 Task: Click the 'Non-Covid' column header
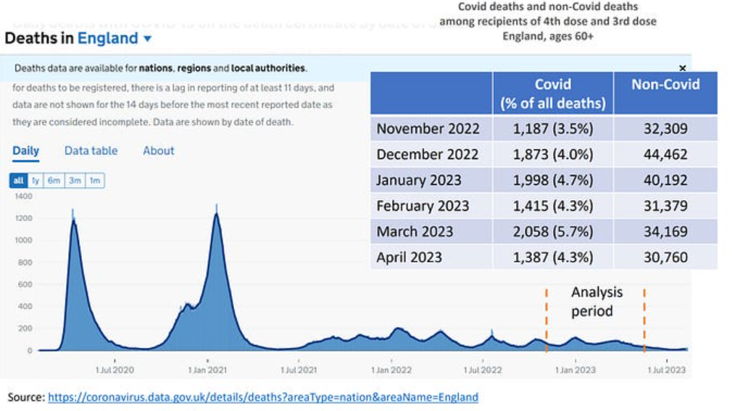click(x=665, y=85)
